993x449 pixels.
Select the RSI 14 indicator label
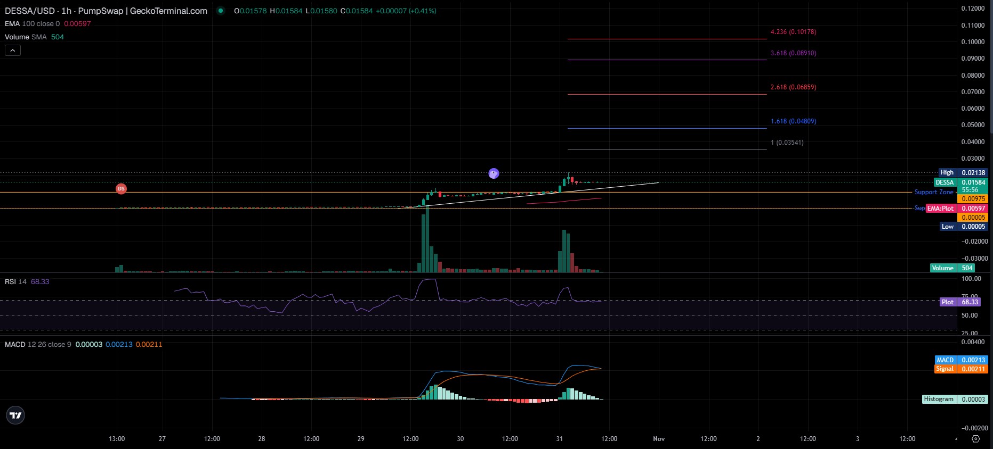[15, 281]
